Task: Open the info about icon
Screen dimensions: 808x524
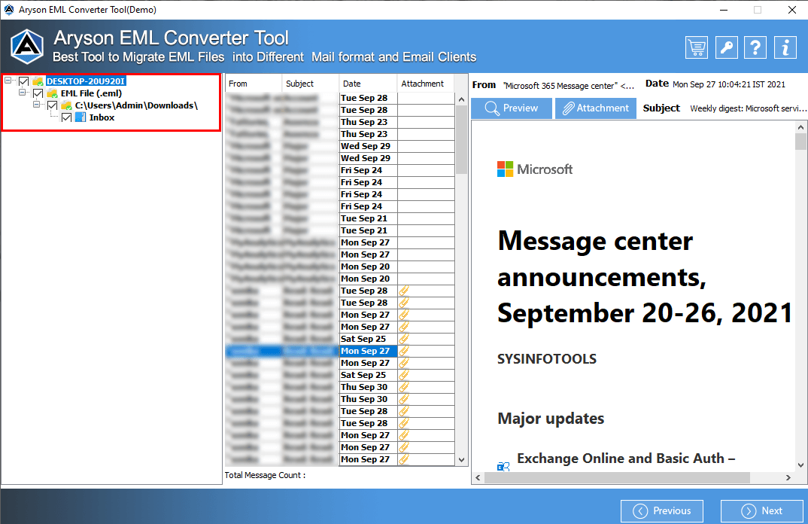Action: click(x=785, y=48)
